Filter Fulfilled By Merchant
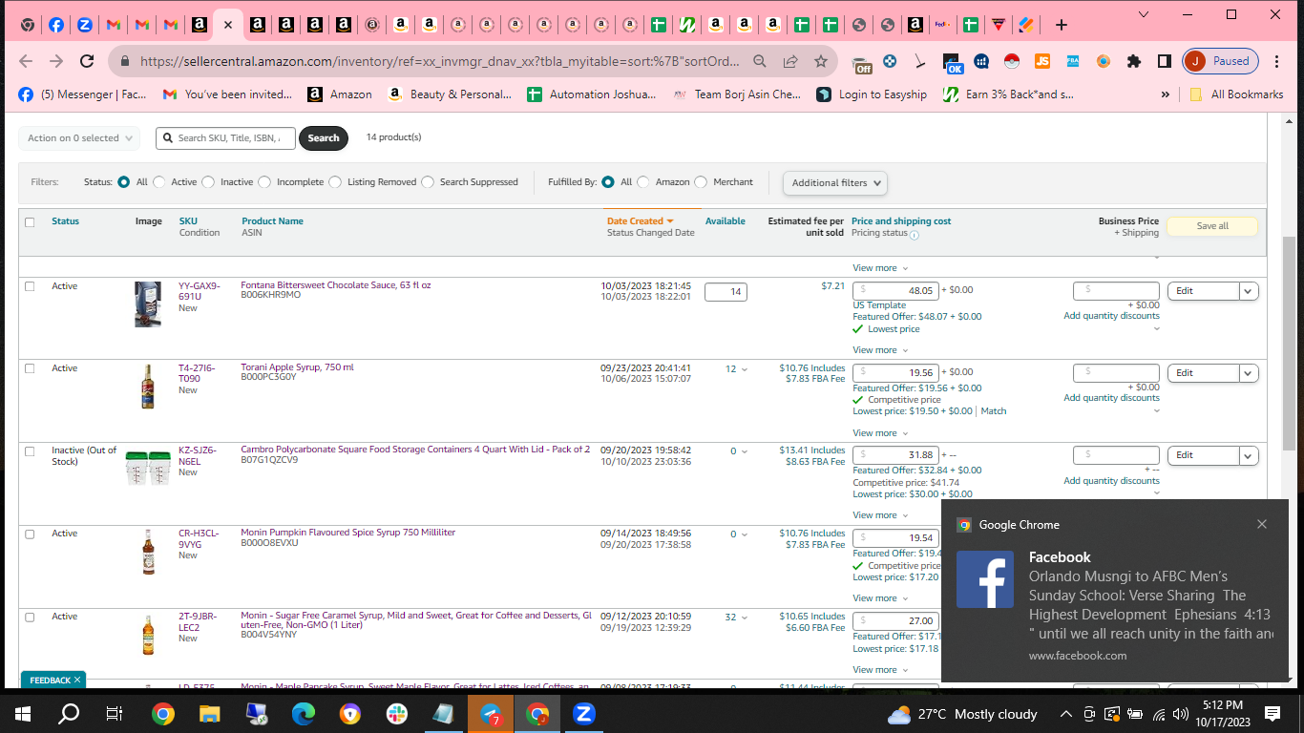Image resolution: width=1304 pixels, height=733 pixels. pos(701,181)
